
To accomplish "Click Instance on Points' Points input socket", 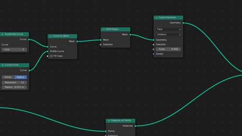I will (x=106, y=131).
